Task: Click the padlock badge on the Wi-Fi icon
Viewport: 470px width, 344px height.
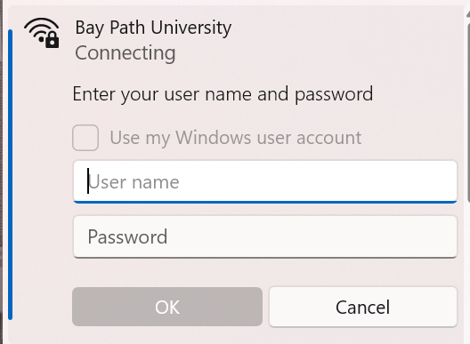Action: (x=53, y=39)
